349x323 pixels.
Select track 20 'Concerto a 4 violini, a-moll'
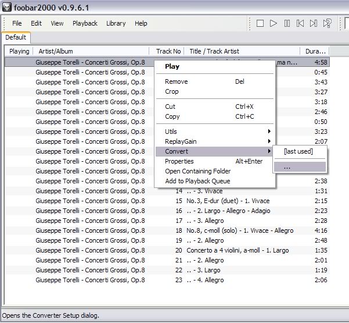[167, 250]
